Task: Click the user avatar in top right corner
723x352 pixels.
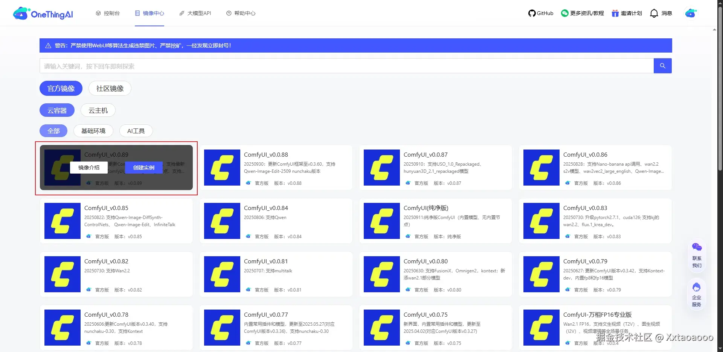Action: [691, 13]
